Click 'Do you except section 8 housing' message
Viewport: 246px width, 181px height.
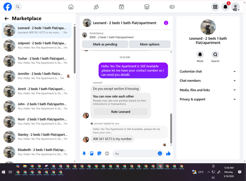(x=116, y=89)
